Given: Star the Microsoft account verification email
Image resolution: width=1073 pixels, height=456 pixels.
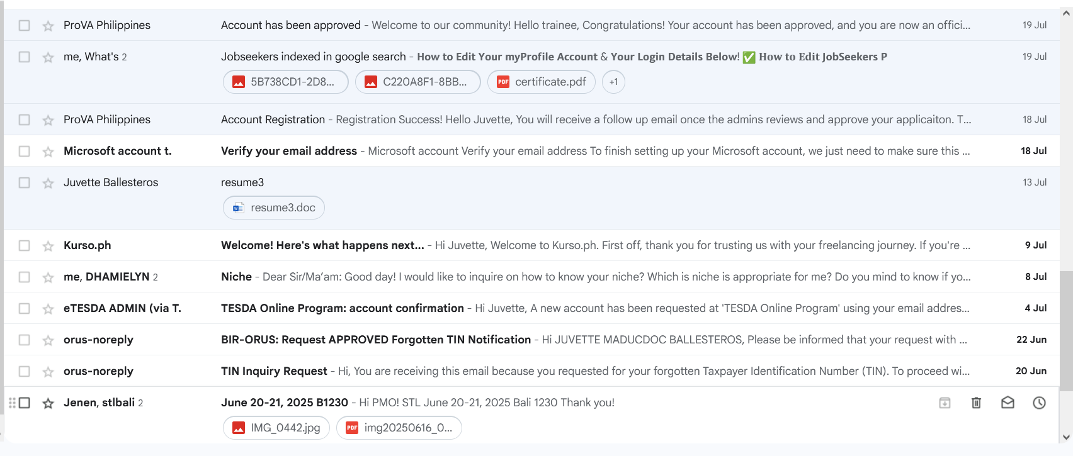Looking at the screenshot, I should tap(48, 151).
